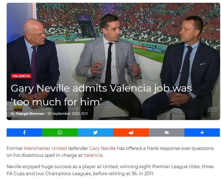Click the Ecuador flag graphic in image
Viewport: 221px width, 179px height.
[18, 109]
